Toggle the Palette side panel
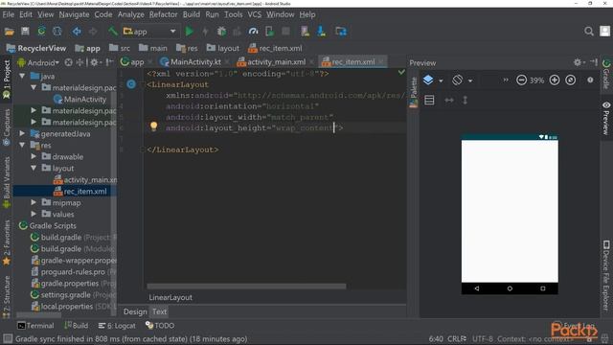Image resolution: width=613 pixels, height=345 pixels. tap(414, 92)
